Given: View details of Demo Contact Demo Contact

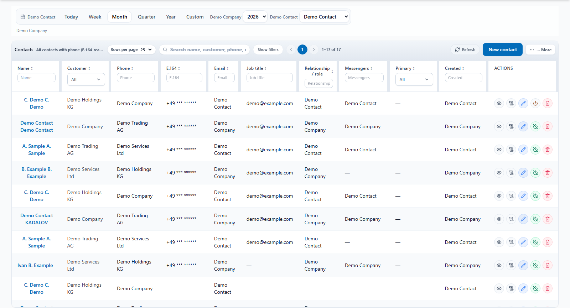Looking at the screenshot, I should click(x=499, y=126).
